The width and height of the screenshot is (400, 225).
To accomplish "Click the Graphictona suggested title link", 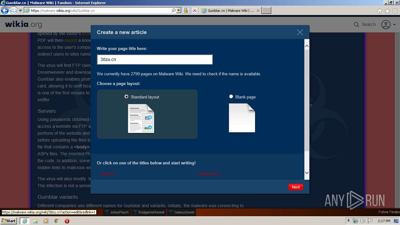I will [208, 173].
